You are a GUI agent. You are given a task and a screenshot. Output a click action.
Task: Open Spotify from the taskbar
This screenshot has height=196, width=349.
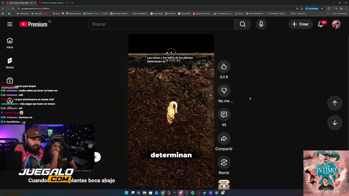pos(192,193)
